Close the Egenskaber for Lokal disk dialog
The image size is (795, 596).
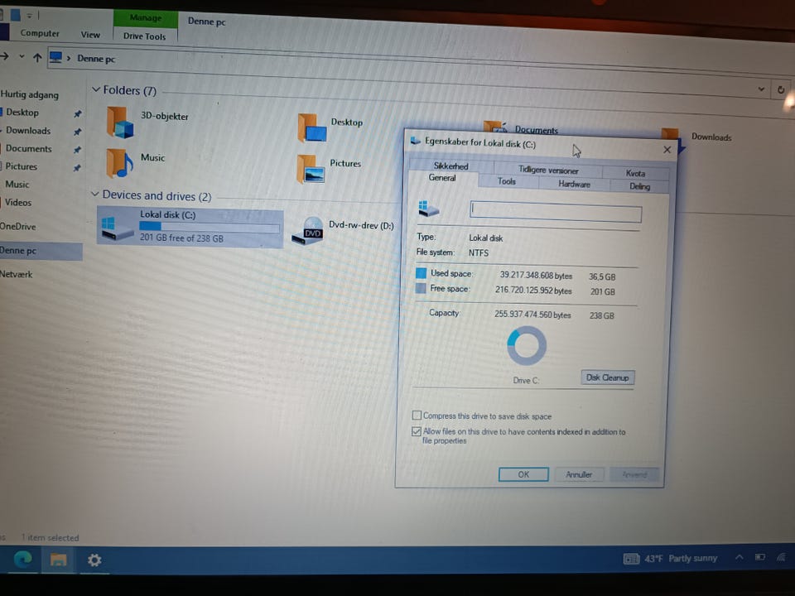pyautogui.click(x=667, y=150)
